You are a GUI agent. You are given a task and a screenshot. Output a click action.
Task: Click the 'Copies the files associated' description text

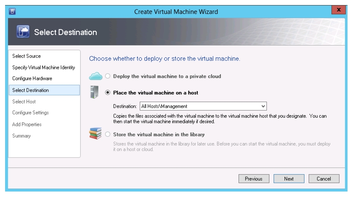[x=220, y=119]
